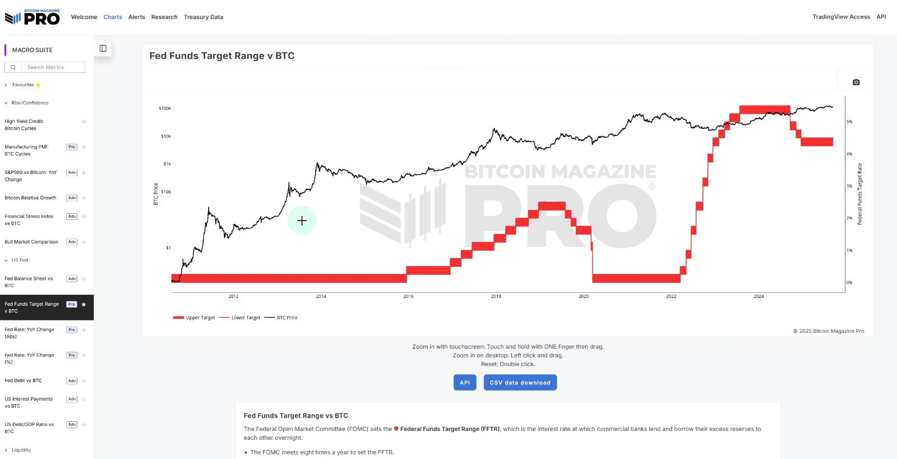This screenshot has height=459, width=897.
Task: Star the Fed Balance Sheet vs BTC metric
Action: tap(84, 279)
